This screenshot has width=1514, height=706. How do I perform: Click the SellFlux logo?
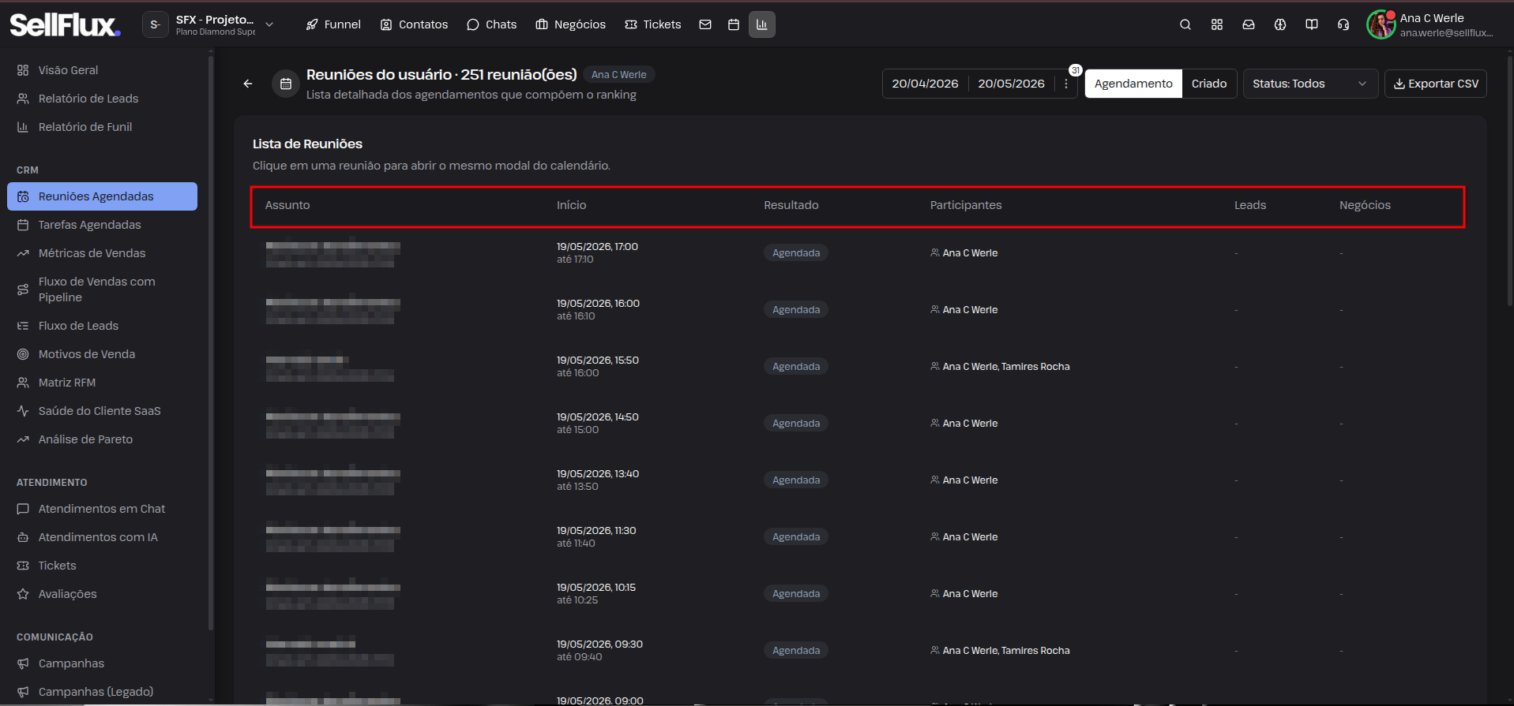65,24
